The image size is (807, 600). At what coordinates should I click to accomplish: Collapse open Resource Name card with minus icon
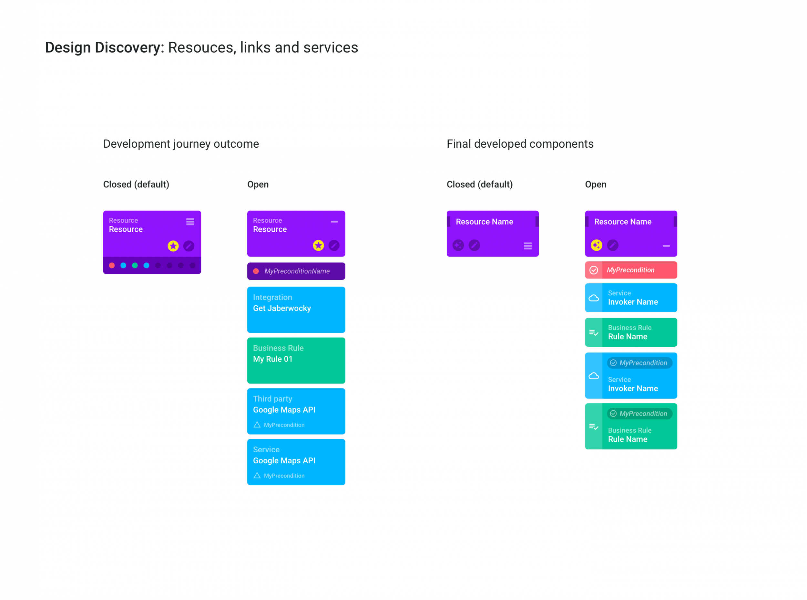click(666, 246)
